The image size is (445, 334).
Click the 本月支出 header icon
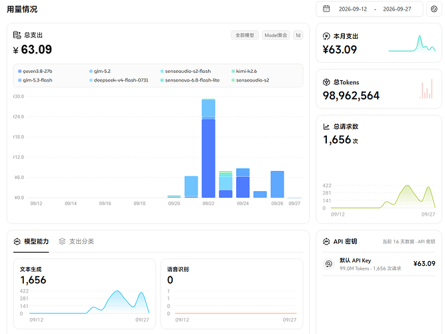(326, 36)
